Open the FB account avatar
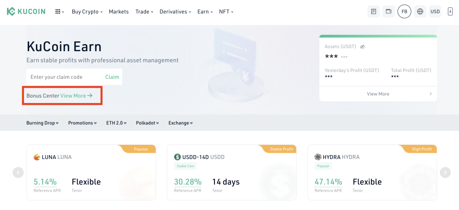The height and width of the screenshot is (210, 459). (x=404, y=12)
